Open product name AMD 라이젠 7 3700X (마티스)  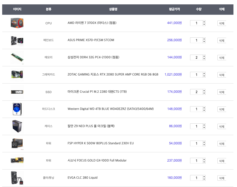[92, 23]
